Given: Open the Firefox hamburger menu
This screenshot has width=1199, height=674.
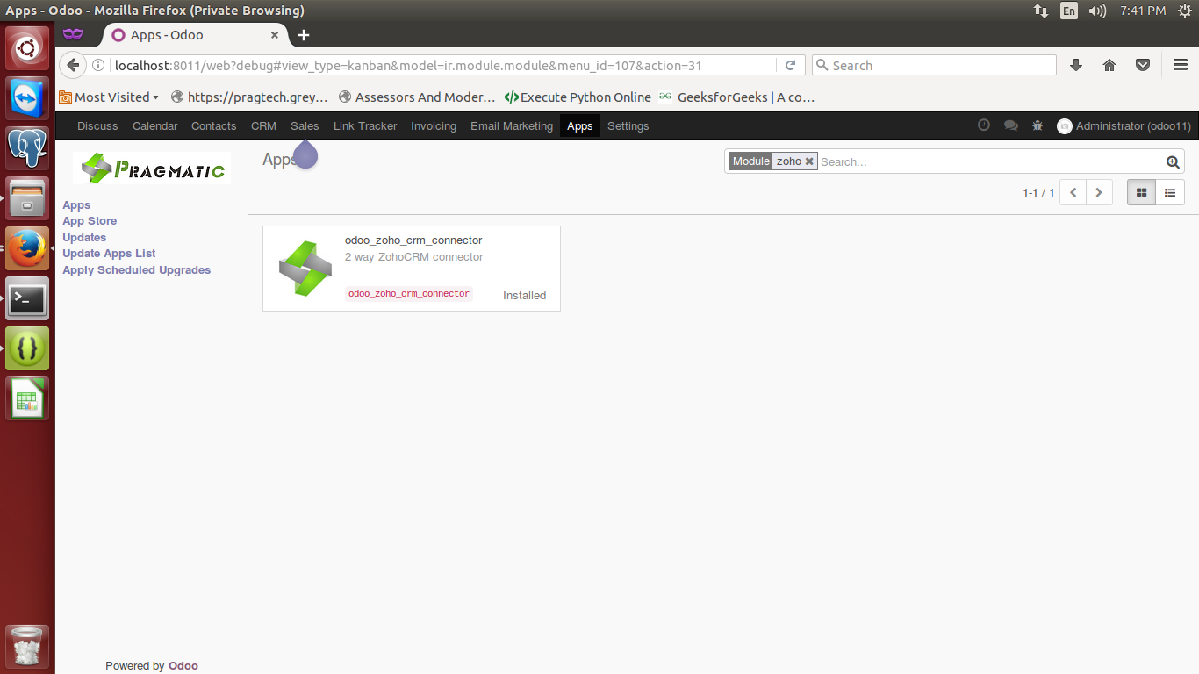Looking at the screenshot, I should (x=1181, y=65).
